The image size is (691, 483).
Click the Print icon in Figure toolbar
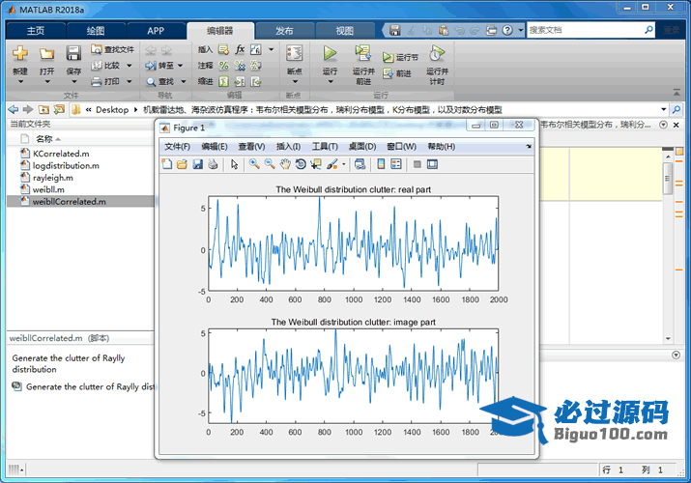(213, 164)
